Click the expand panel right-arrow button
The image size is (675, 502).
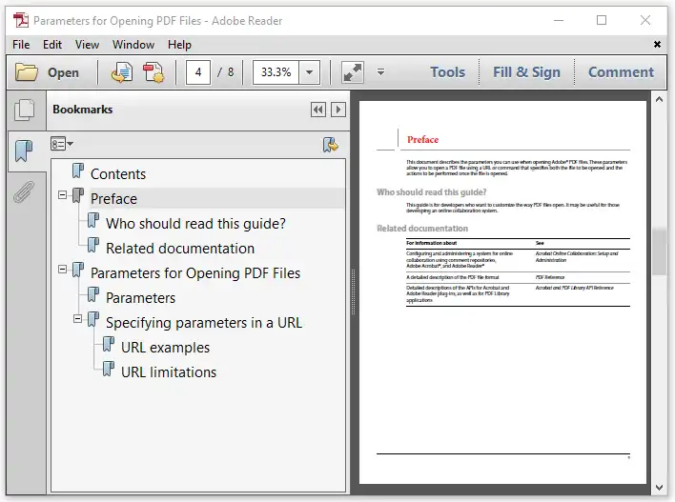(x=338, y=110)
